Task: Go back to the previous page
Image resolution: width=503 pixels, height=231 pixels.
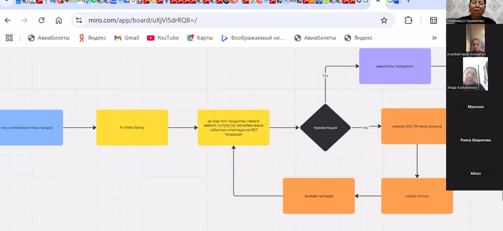Action: point(8,20)
